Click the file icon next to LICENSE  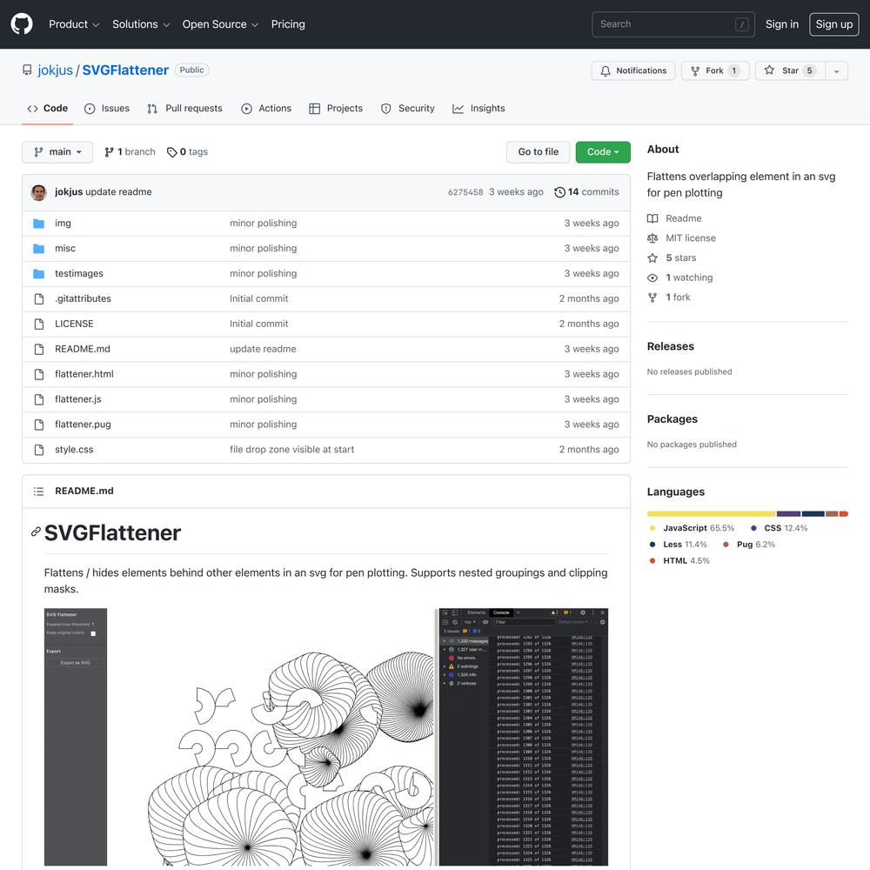[x=39, y=324]
